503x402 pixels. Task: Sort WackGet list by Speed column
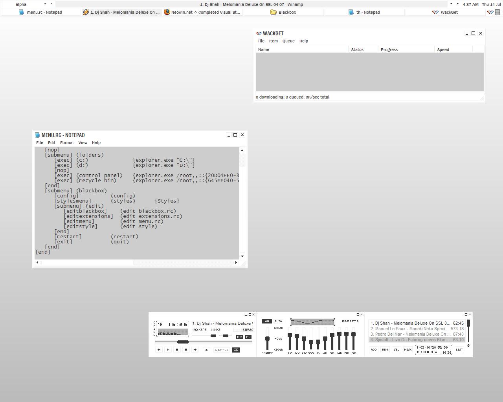(x=453, y=49)
